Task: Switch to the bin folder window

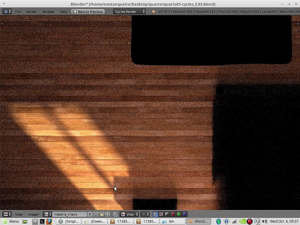Action: (172, 222)
